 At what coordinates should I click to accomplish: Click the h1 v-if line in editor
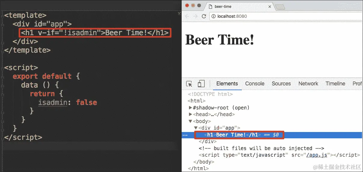tap(95, 32)
